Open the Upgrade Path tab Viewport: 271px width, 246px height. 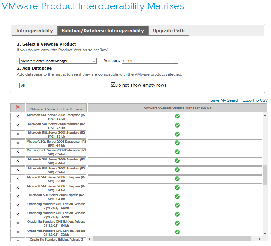pyautogui.click(x=169, y=31)
